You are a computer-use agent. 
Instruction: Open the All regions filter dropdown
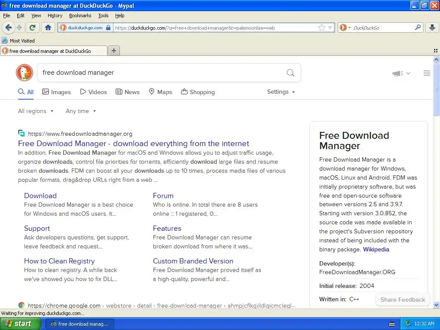point(36,111)
